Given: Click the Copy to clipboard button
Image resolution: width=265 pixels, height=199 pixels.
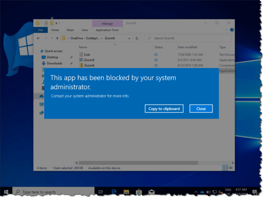Looking at the screenshot, I should [x=164, y=109].
